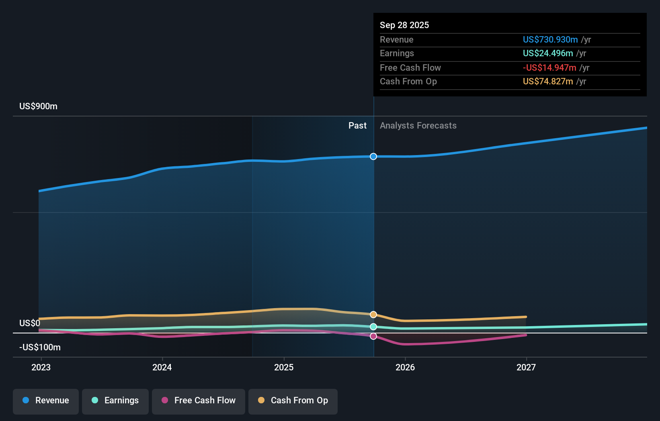Screen dimensions: 660x421
Task: Select the blue revenue marker on the chart
Action: pos(373,157)
